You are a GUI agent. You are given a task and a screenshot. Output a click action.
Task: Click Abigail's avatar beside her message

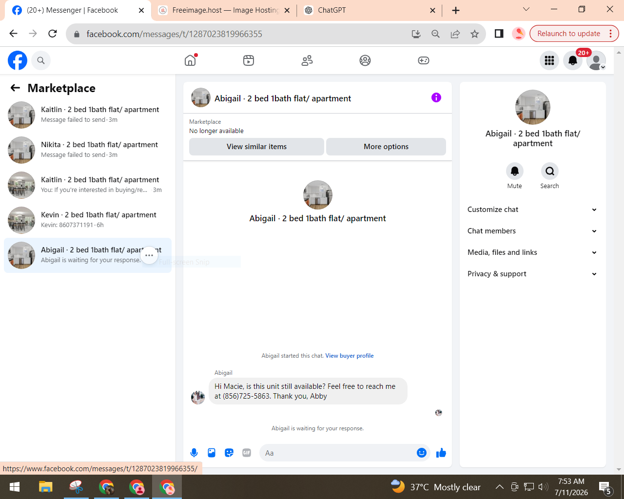pyautogui.click(x=198, y=398)
